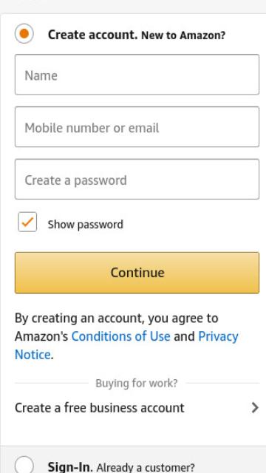This screenshot has height=473, width=266.
Task: Click the "New to Amazon?" text
Action: pyautogui.click(x=183, y=35)
